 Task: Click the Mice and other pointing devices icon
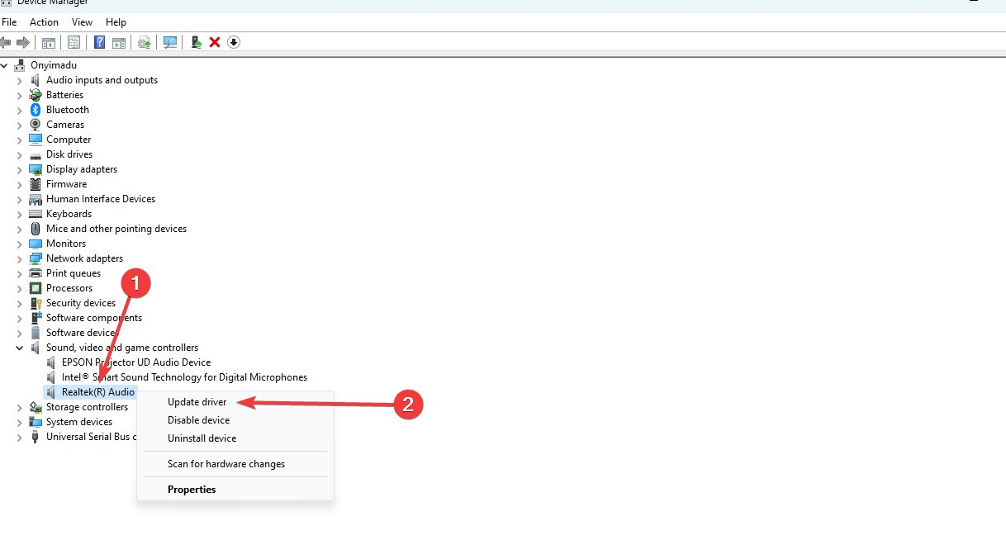[x=36, y=229]
